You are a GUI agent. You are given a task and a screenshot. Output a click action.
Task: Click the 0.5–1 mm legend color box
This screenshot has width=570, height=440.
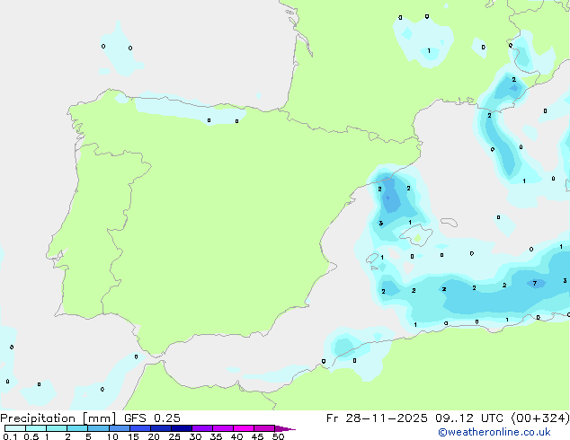coord(36,428)
